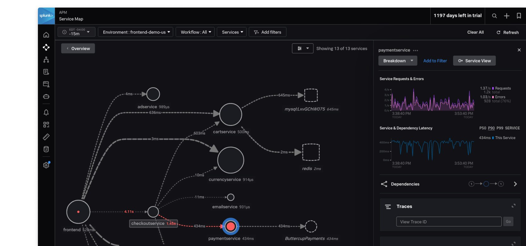This screenshot has height=246, width=526.
Task: Click the alerts bell icon in sidebar
Action: 46,113
